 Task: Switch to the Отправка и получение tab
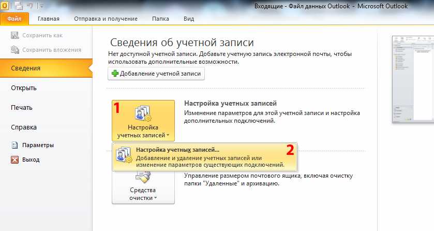pos(106,19)
